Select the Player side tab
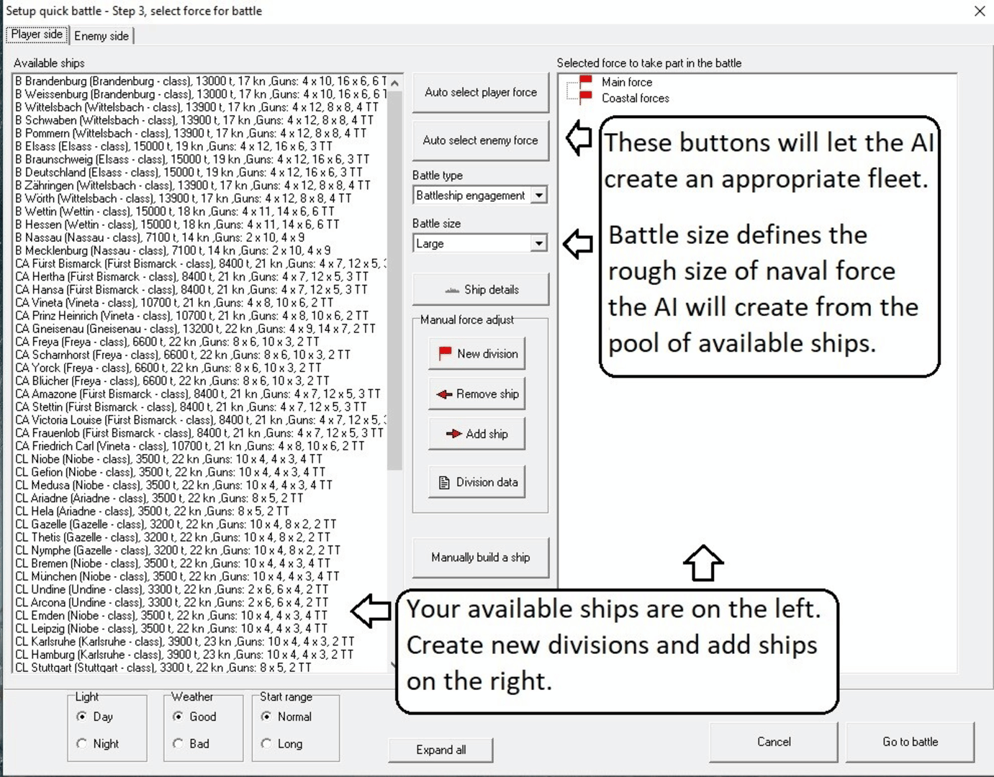 click(x=37, y=35)
